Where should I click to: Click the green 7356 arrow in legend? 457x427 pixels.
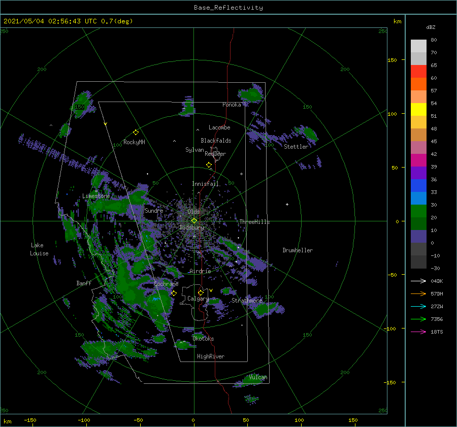(x=418, y=319)
